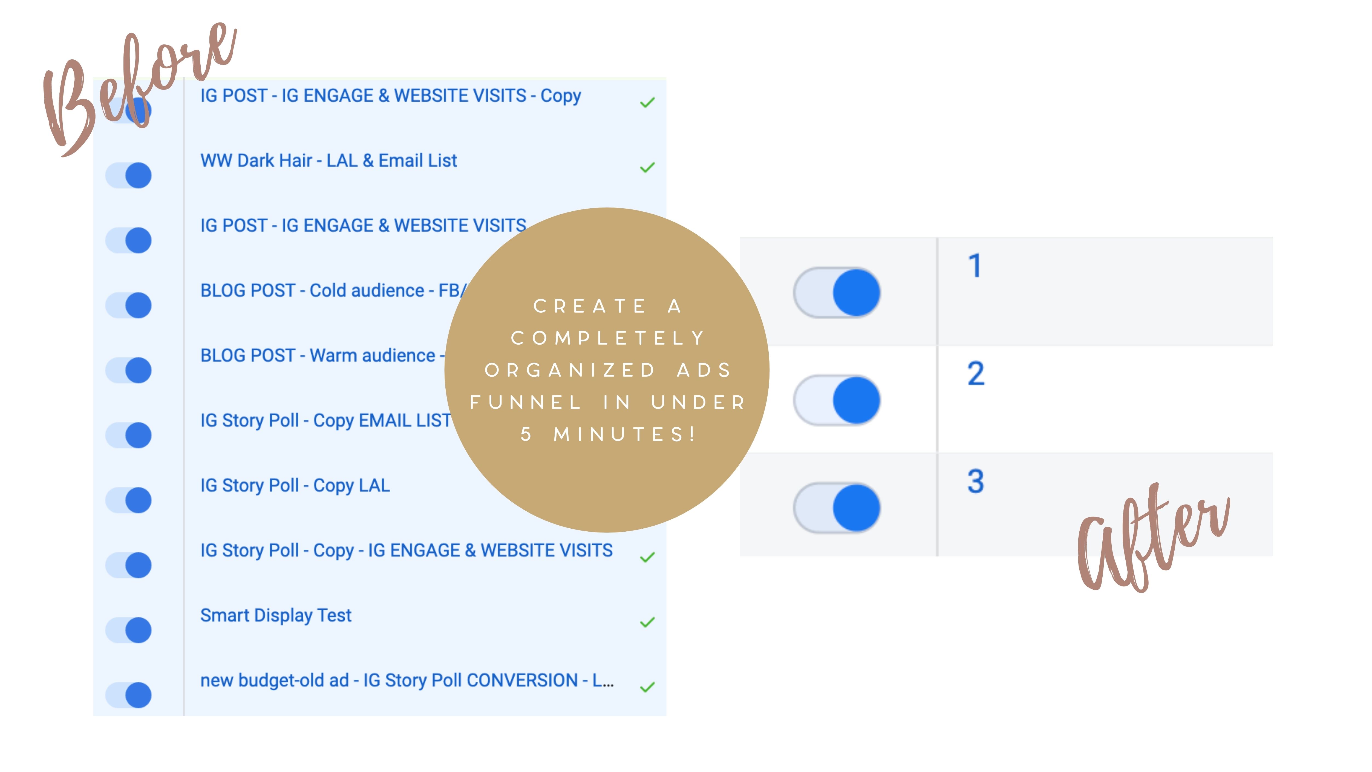Screen dimensions: 1372x772
Task: Toggle off the WW Dark Hair campaign switch
Action: pos(128,175)
